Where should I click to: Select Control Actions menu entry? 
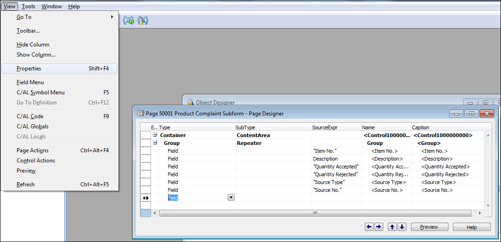coord(60,161)
